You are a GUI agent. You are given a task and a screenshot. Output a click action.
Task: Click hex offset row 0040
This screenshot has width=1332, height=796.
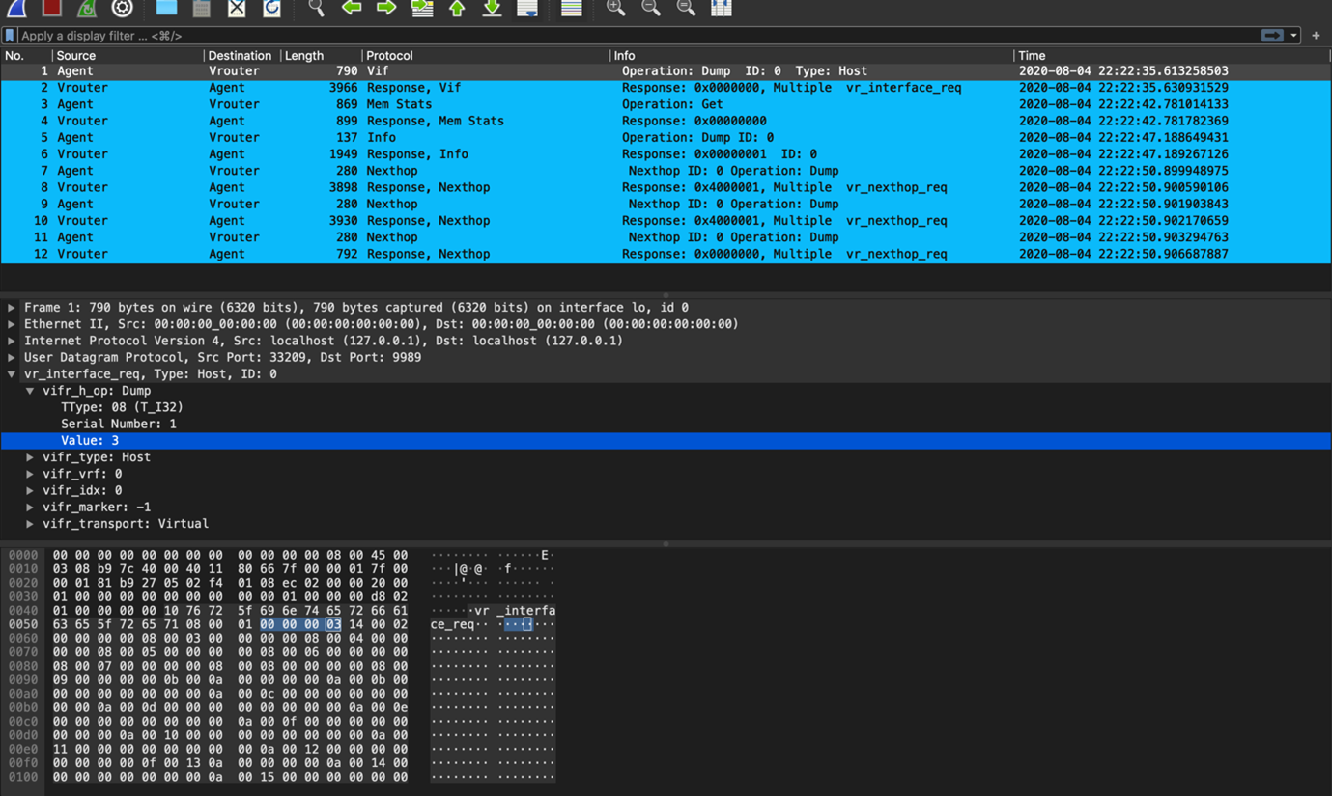[22, 611]
